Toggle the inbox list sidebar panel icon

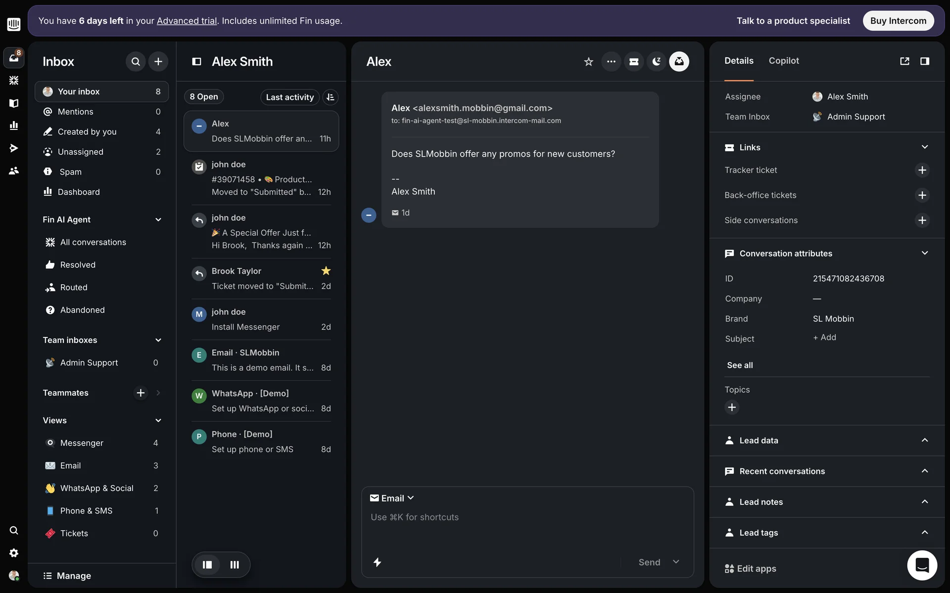[196, 62]
